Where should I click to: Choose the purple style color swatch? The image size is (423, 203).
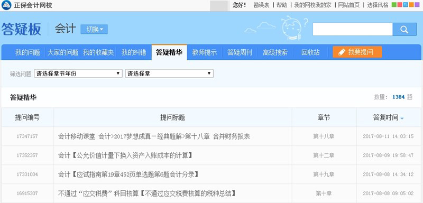pos(417,5)
